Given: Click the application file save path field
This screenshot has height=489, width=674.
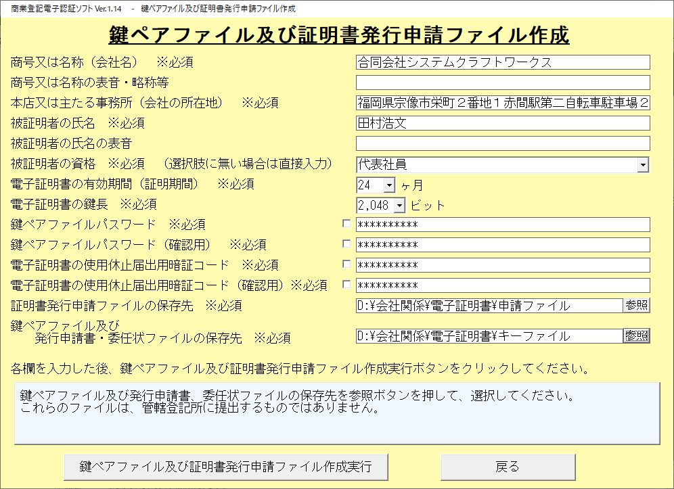Looking at the screenshot, I should (489, 306).
